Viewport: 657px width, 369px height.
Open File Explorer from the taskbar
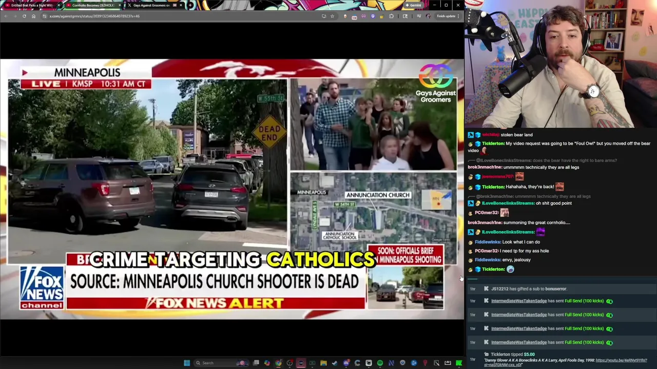pyautogui.click(x=323, y=363)
